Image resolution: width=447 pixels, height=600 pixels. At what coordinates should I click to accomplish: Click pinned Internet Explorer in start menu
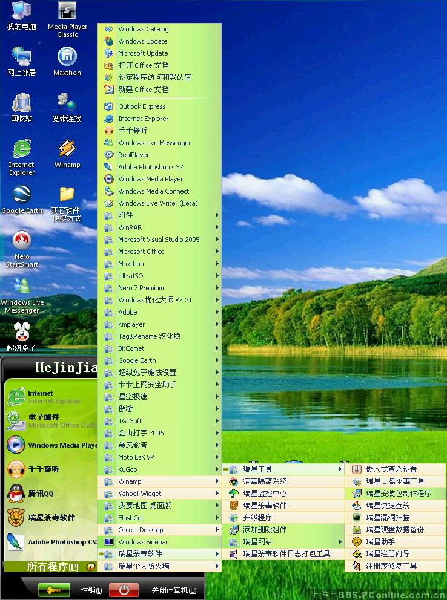pyautogui.click(x=50, y=397)
